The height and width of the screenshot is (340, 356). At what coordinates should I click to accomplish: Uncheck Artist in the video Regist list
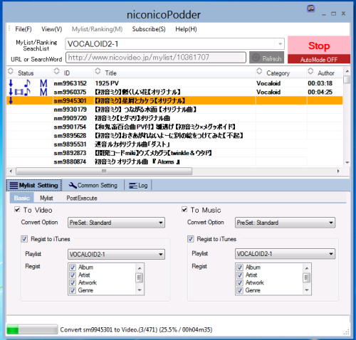tap(73, 275)
